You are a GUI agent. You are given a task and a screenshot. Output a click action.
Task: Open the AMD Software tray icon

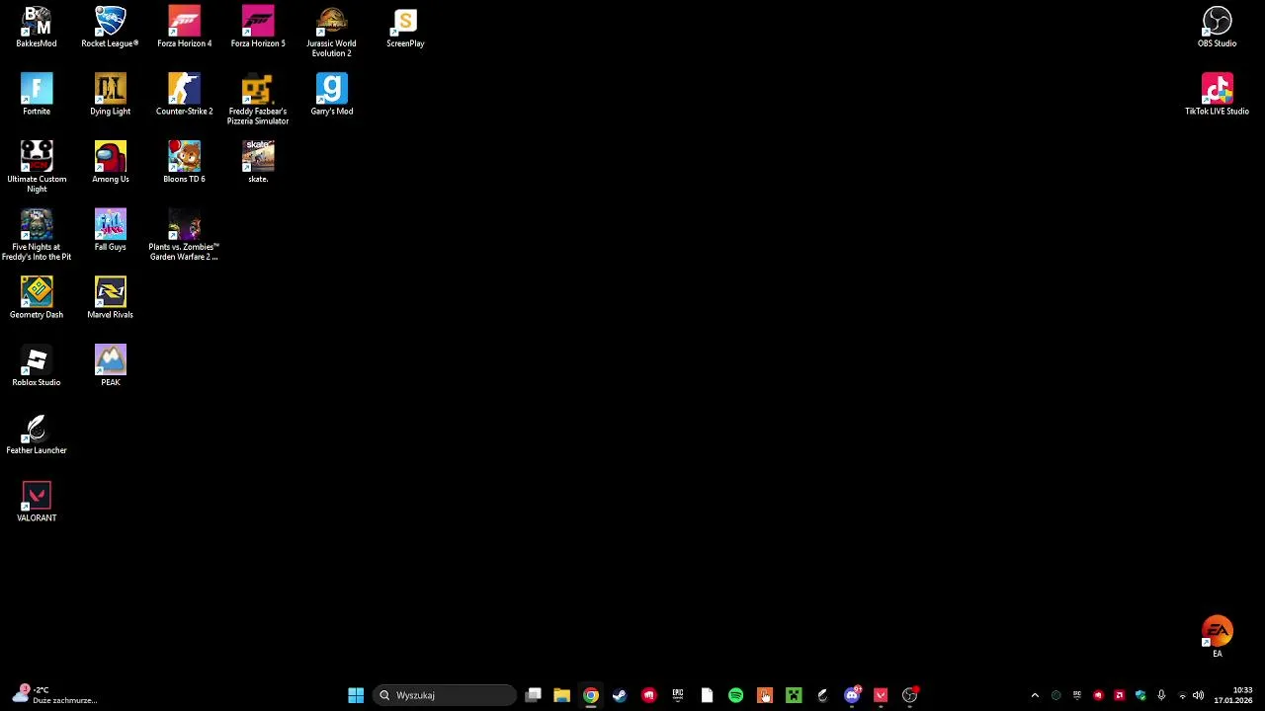click(x=1119, y=695)
